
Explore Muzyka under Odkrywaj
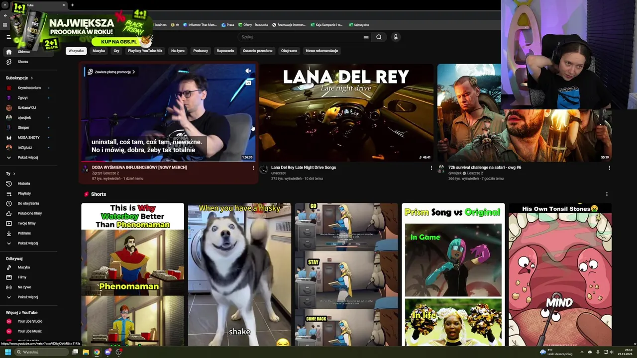pyautogui.click(x=28, y=267)
